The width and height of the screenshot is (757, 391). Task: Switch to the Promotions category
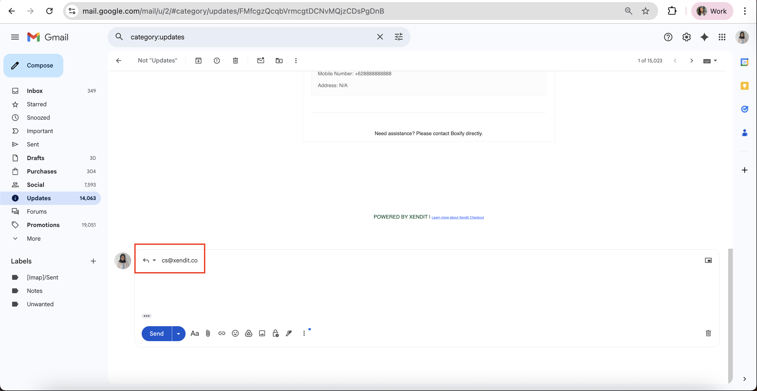coord(43,225)
